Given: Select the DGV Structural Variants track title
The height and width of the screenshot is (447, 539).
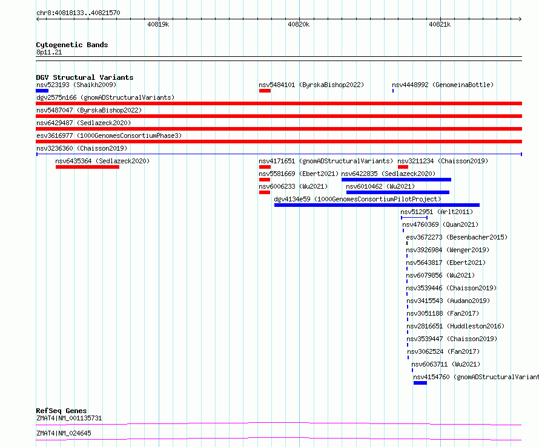Looking at the screenshot, I should pos(85,77).
